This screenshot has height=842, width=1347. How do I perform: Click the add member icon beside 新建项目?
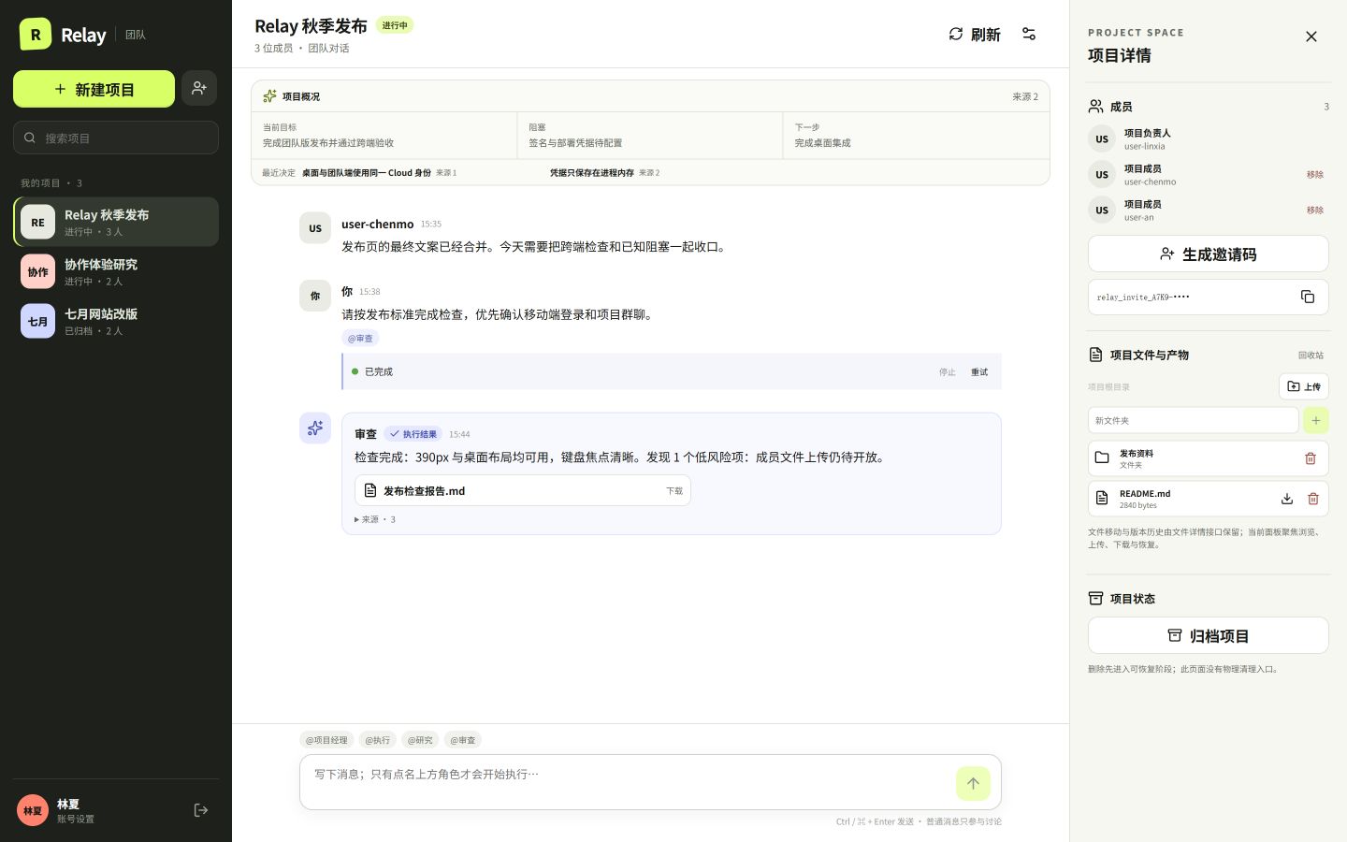(x=199, y=88)
